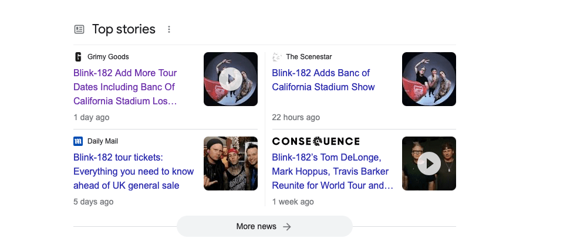Click the Grimy Goods favicon
The width and height of the screenshot is (587, 252).
point(78,57)
